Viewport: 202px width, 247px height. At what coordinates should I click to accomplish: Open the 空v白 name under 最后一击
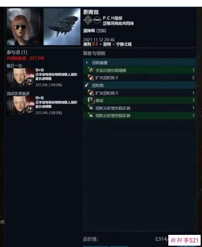40,70
